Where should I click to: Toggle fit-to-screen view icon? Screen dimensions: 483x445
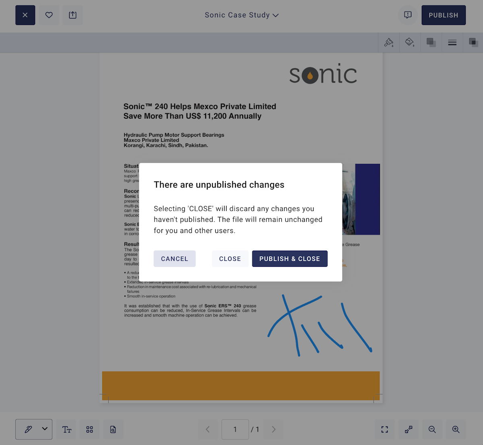(385, 430)
